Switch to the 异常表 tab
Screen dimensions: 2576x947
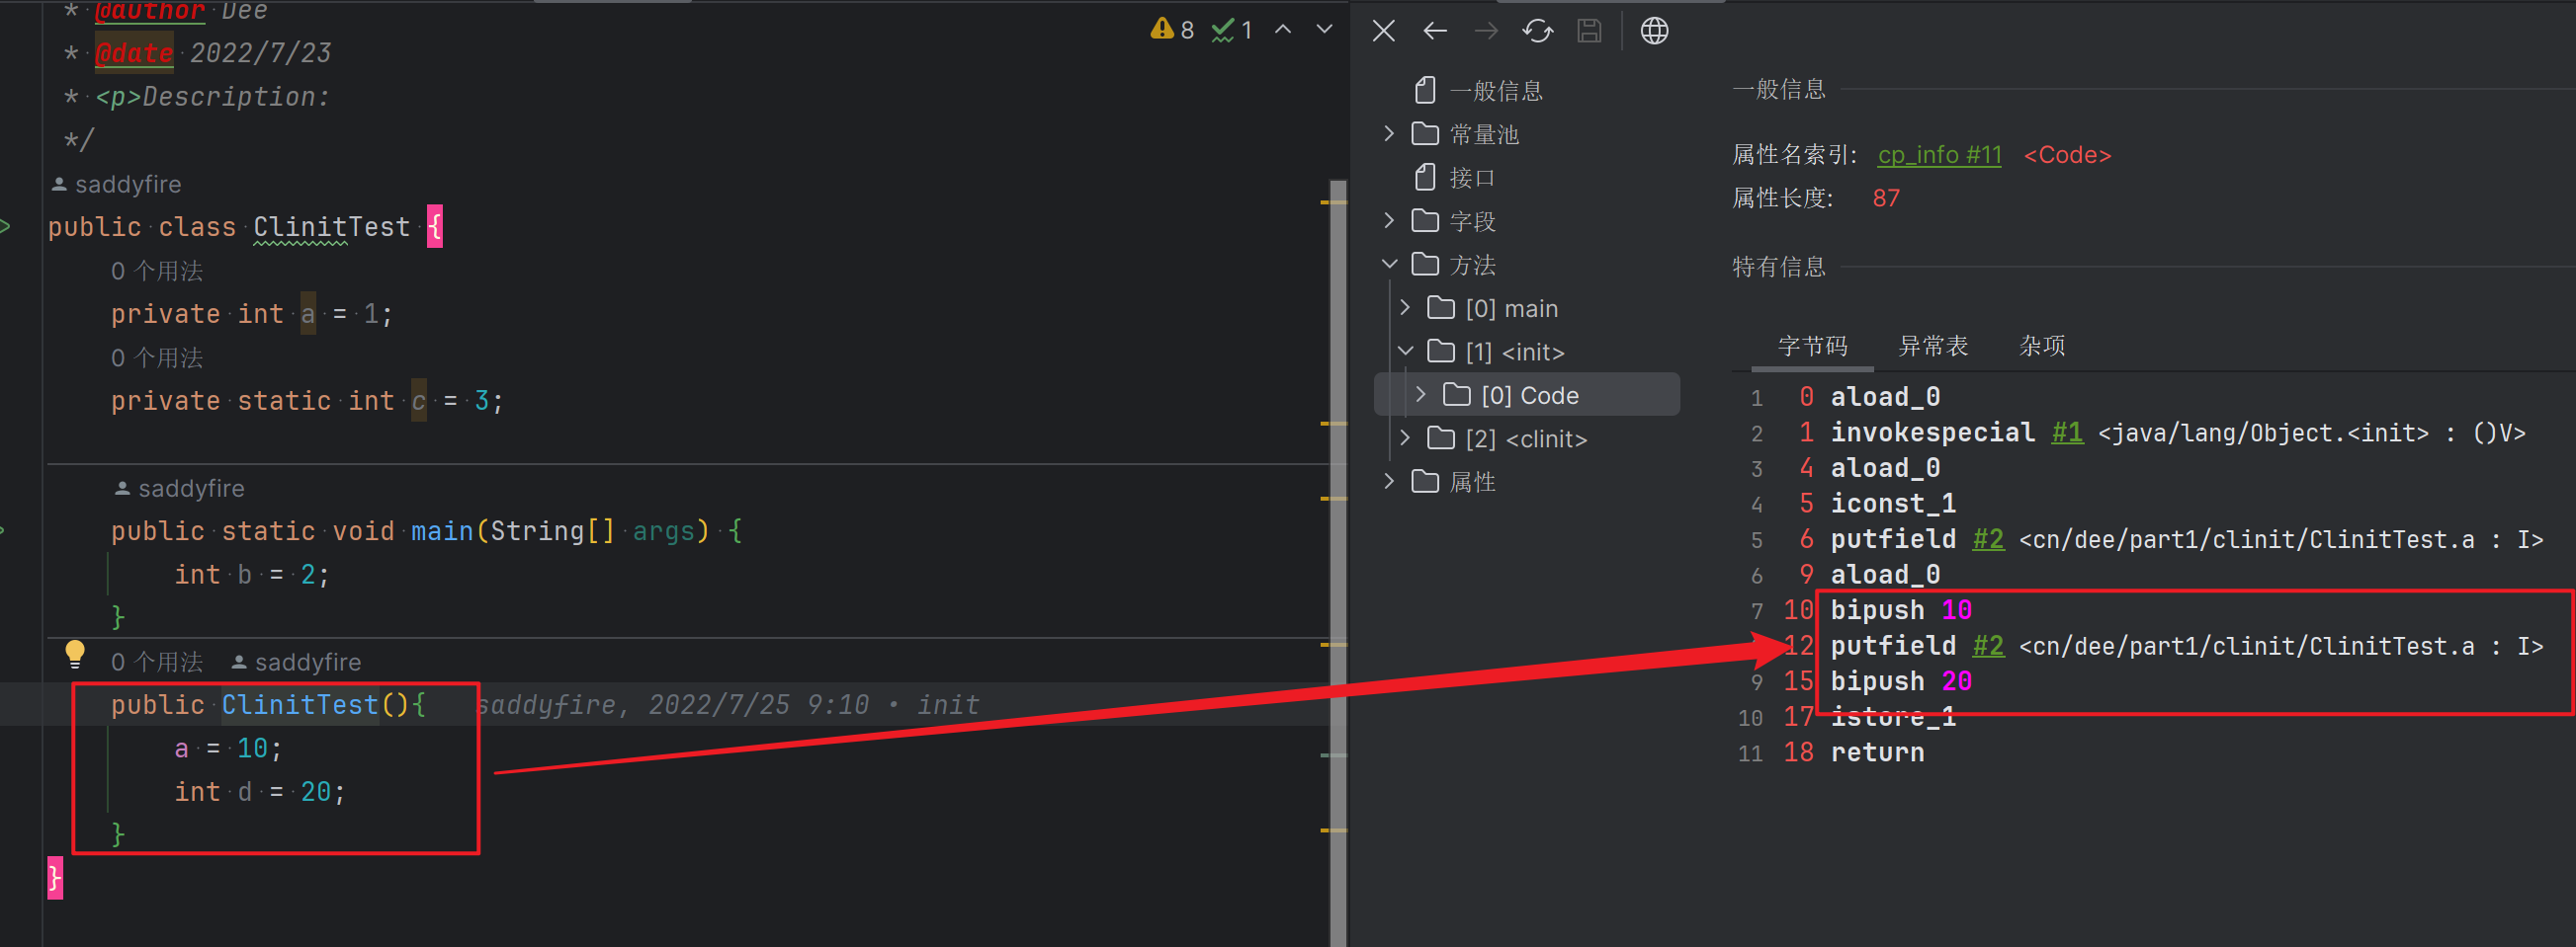tap(1932, 346)
